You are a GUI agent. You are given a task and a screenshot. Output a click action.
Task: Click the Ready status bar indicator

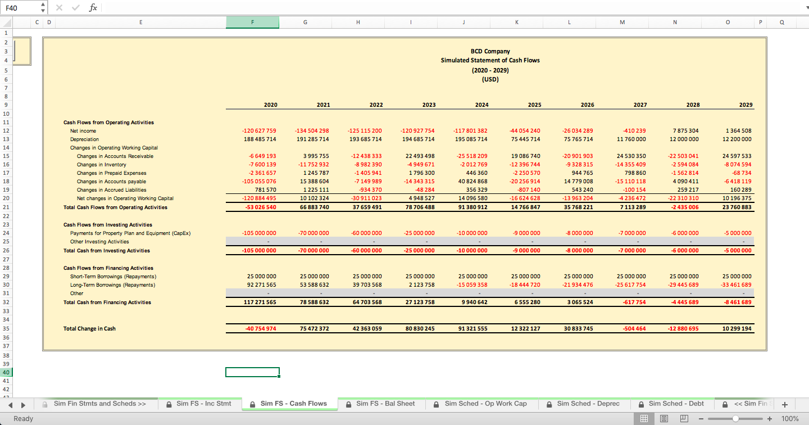point(24,418)
